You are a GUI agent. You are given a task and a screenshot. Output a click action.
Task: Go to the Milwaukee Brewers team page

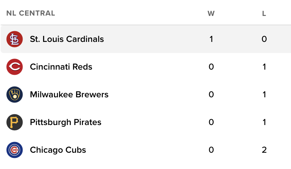(69, 95)
